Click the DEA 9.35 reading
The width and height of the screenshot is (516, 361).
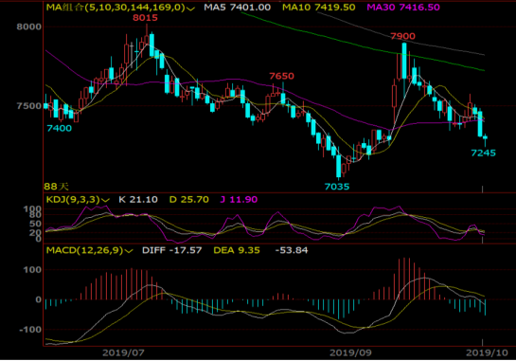237,250
